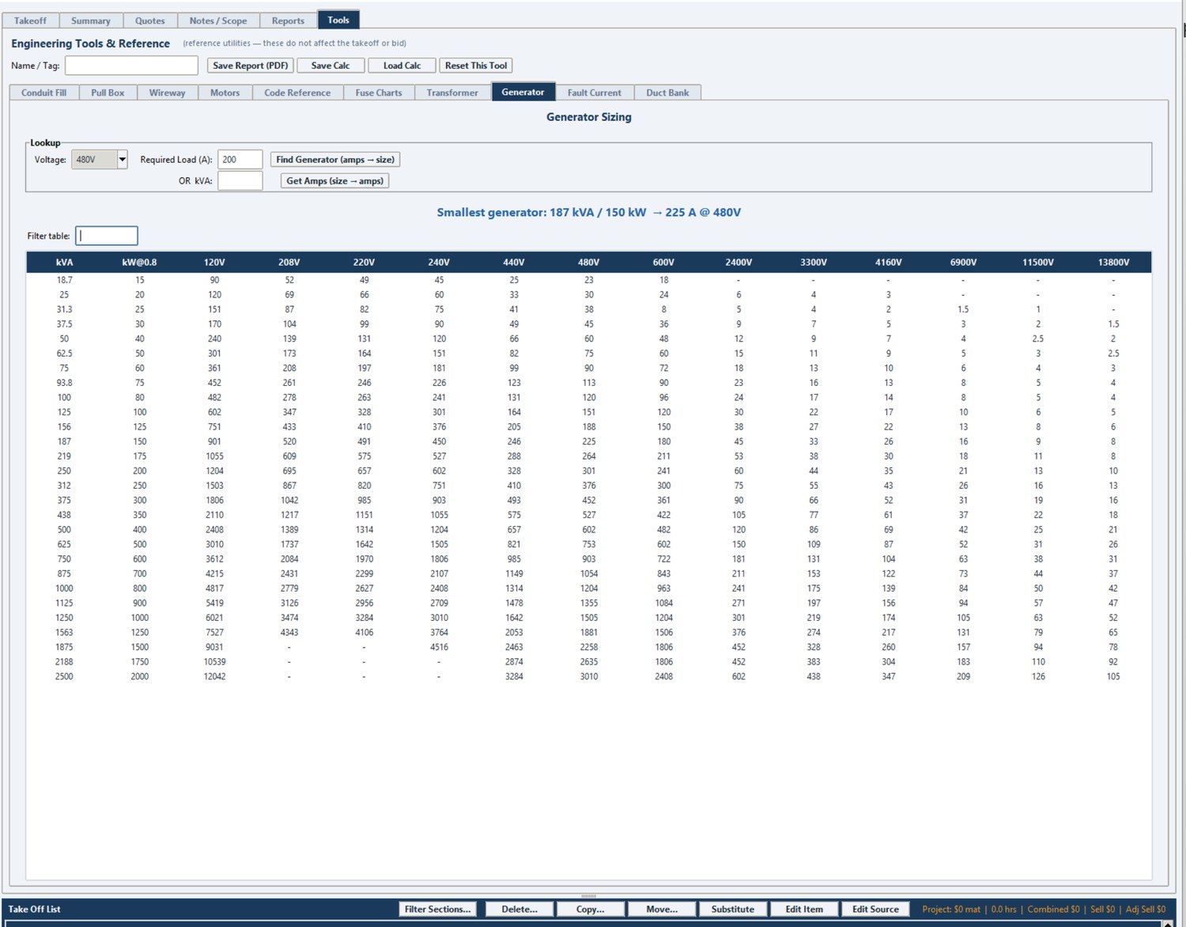Screen dimensions: 1186x927
Task: Click Find Generator (amps → size) button
Action: (x=335, y=160)
